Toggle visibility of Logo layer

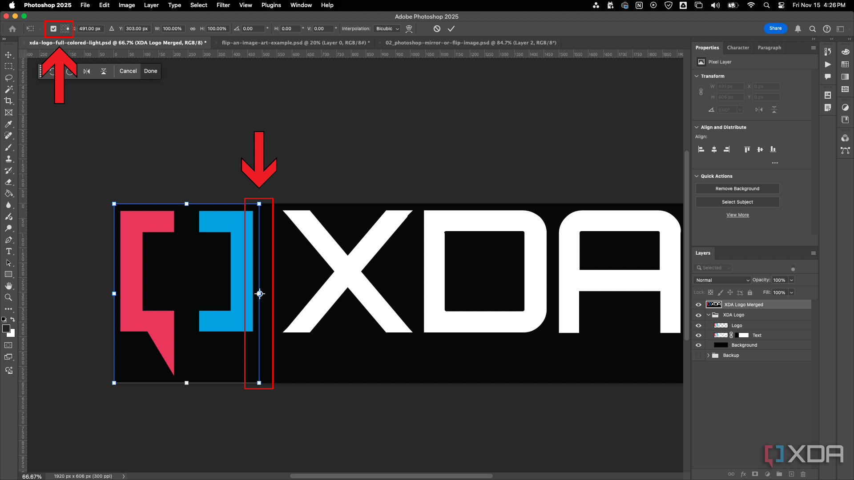coord(699,325)
